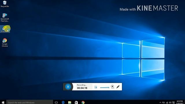Open the speaker volume tray icon
The width and height of the screenshot is (185, 104).
(170, 103)
